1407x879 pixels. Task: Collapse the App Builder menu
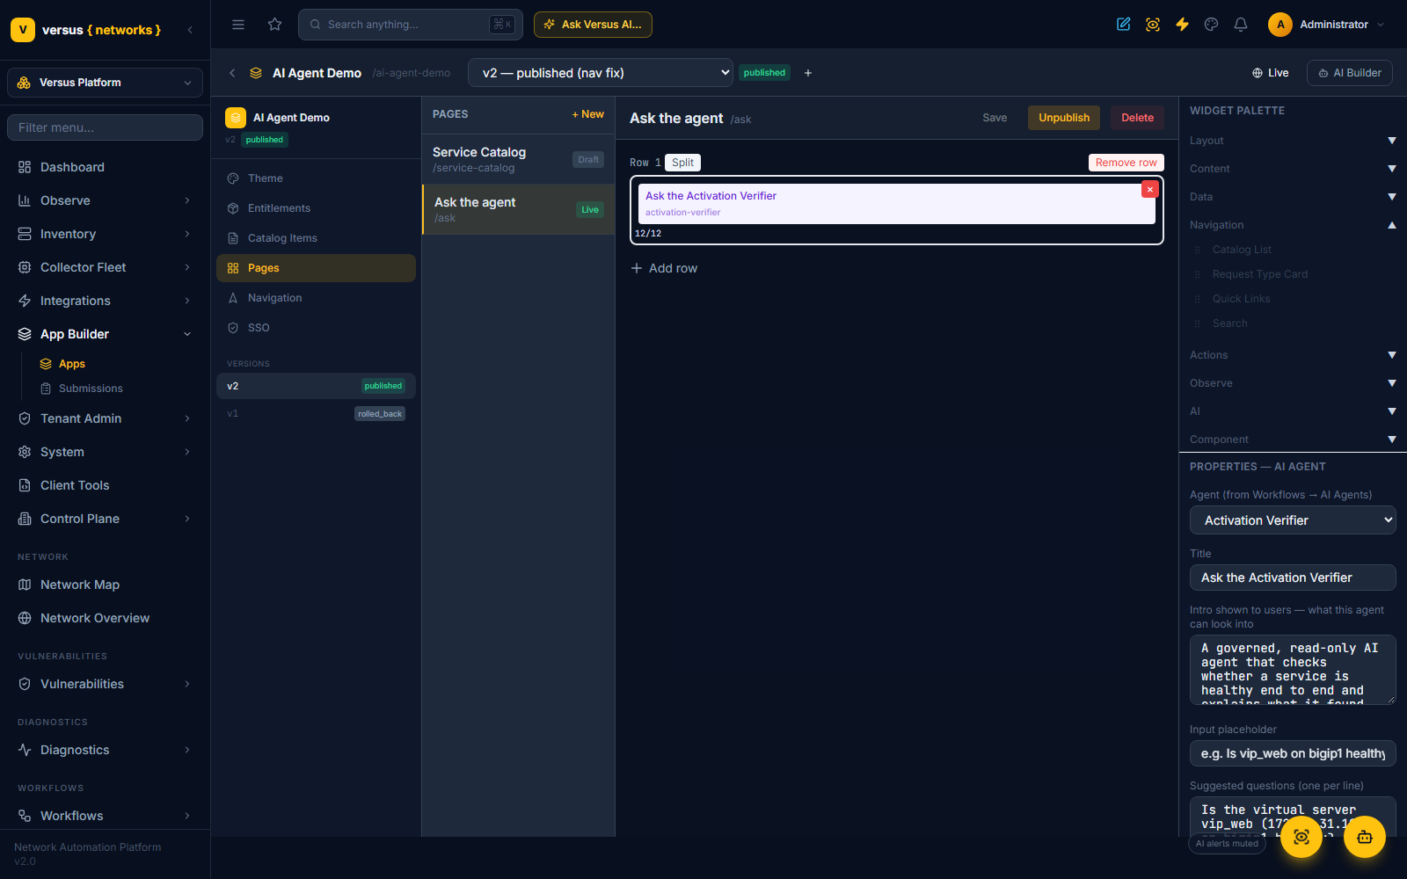106,334
